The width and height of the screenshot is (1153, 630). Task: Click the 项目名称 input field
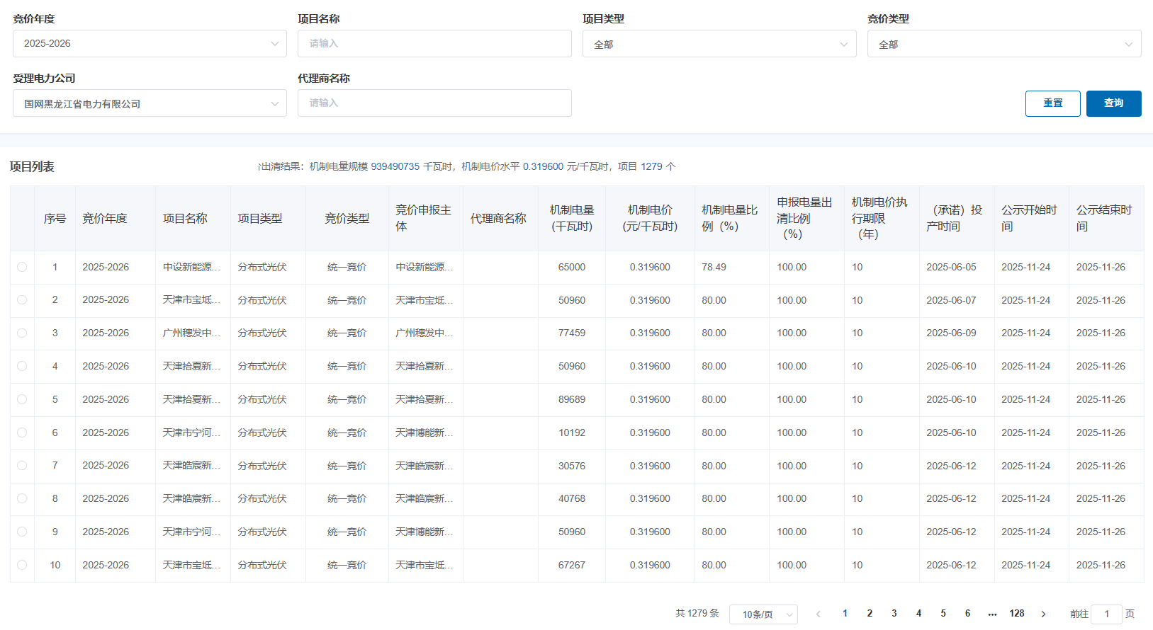(x=434, y=44)
